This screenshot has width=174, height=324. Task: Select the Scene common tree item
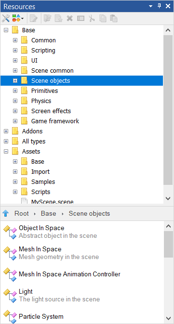click(52, 71)
